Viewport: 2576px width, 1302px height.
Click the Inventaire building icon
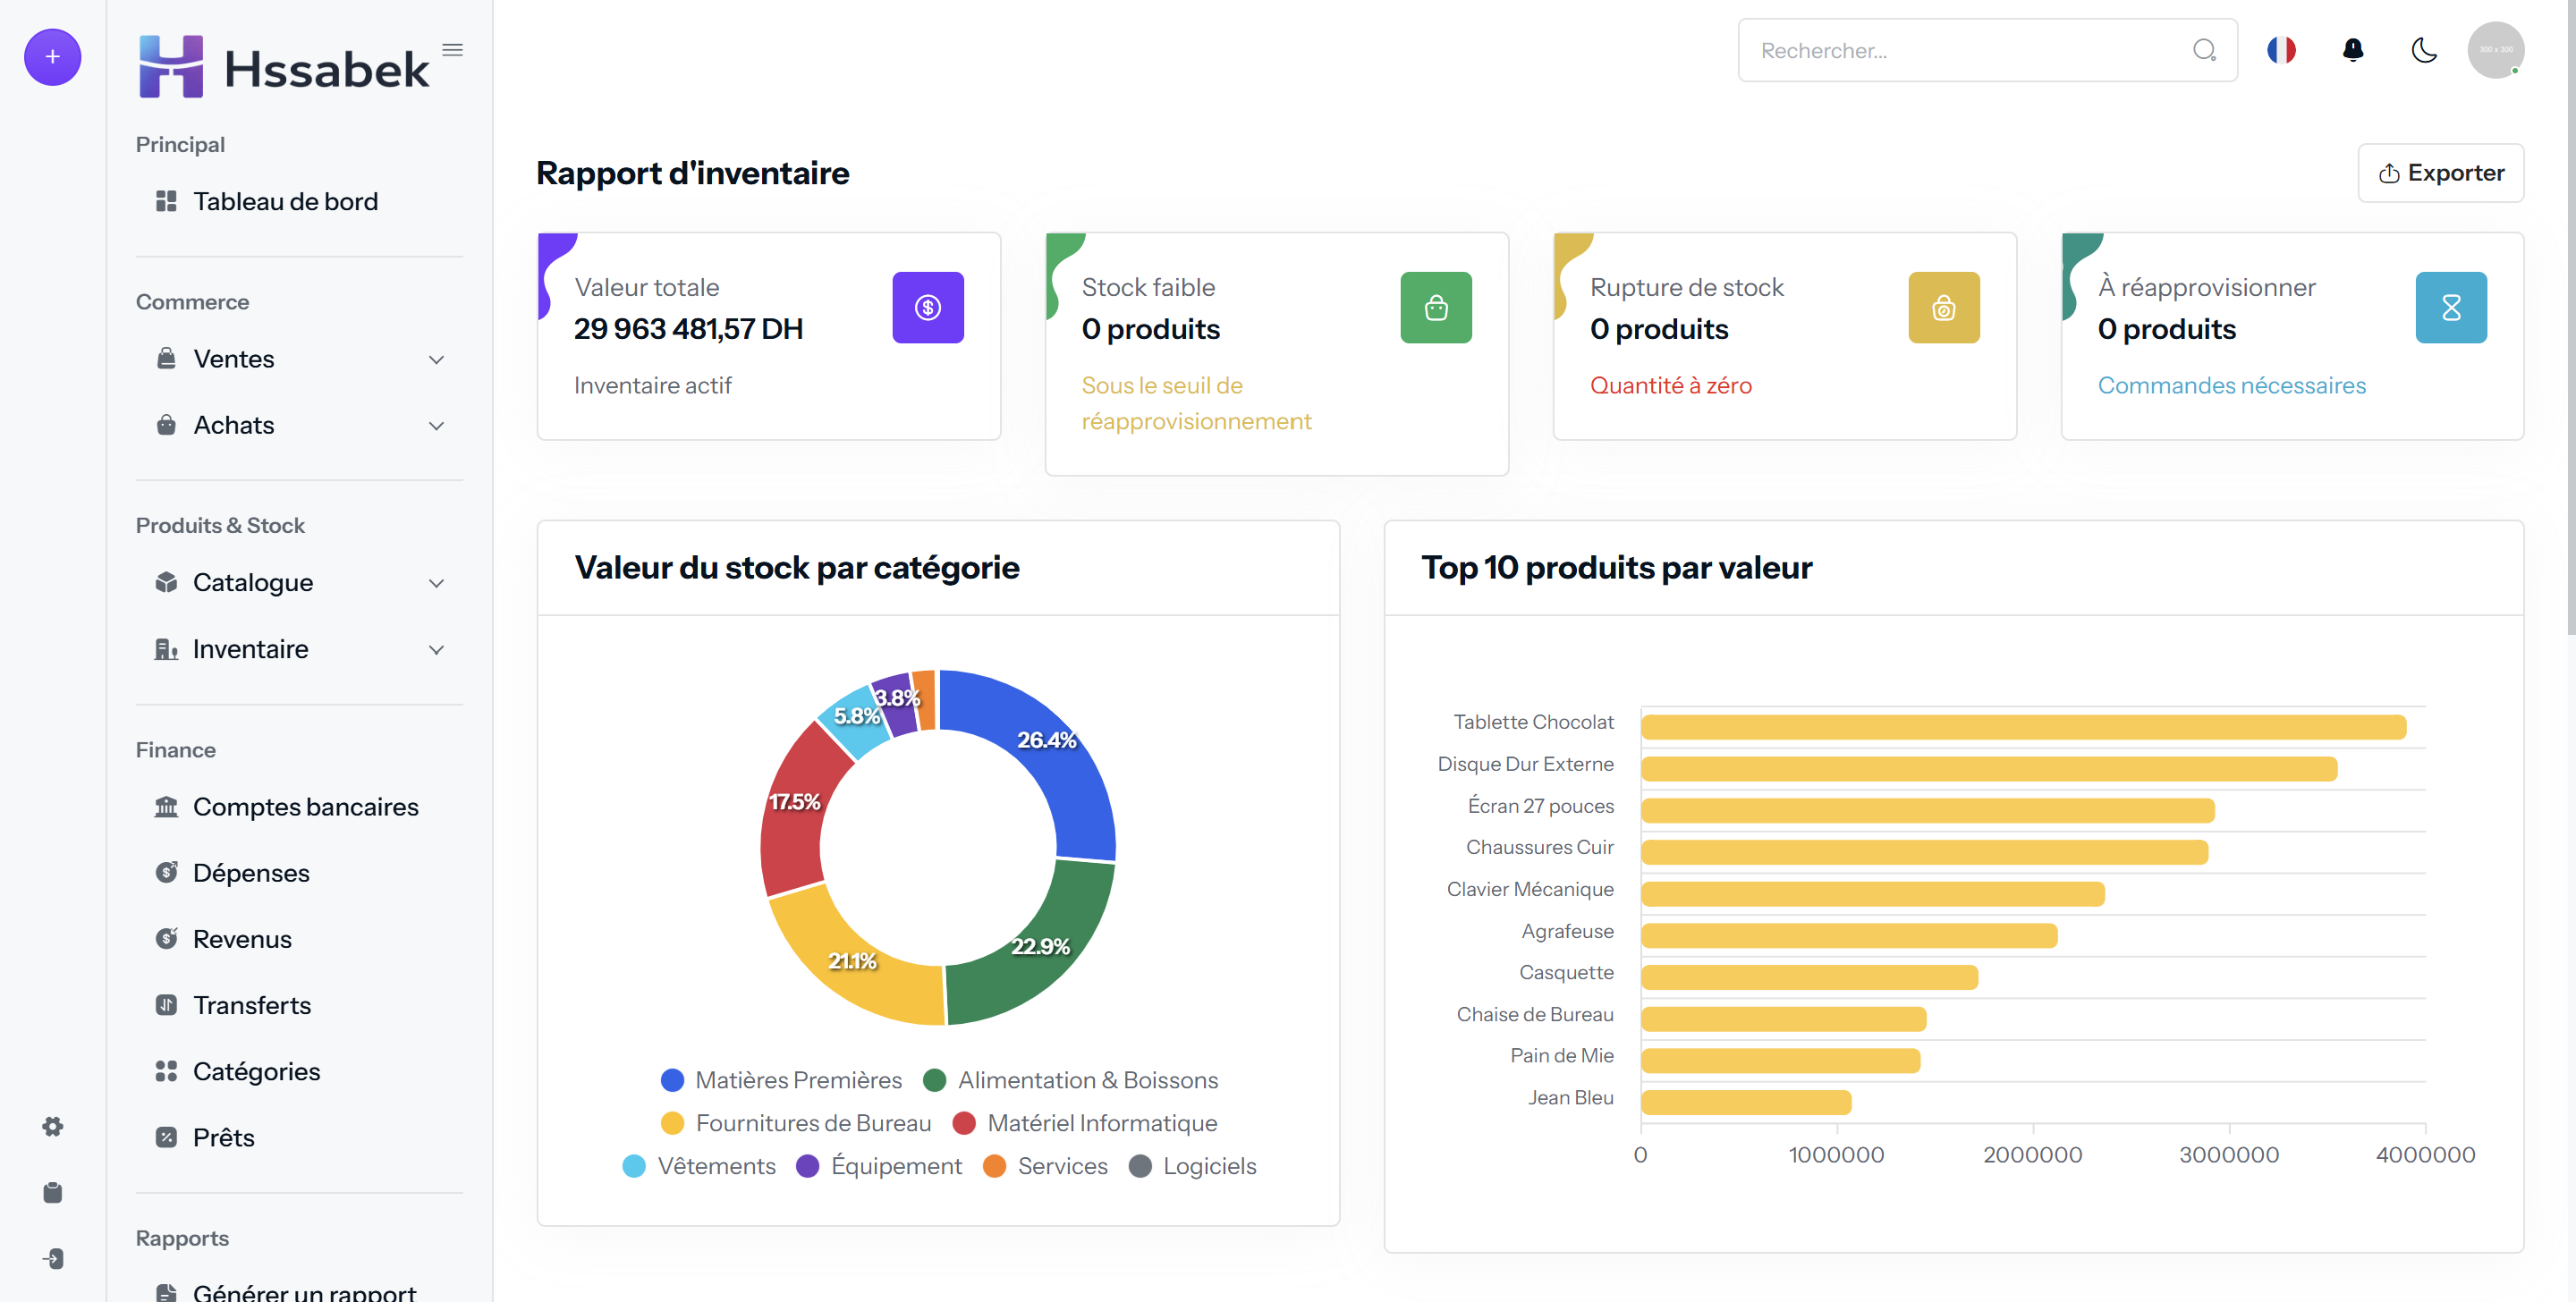click(x=166, y=649)
